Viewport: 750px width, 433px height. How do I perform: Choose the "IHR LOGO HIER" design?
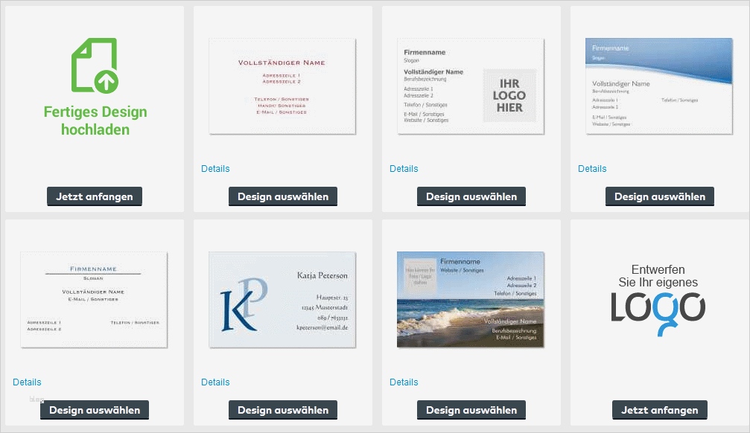click(471, 196)
